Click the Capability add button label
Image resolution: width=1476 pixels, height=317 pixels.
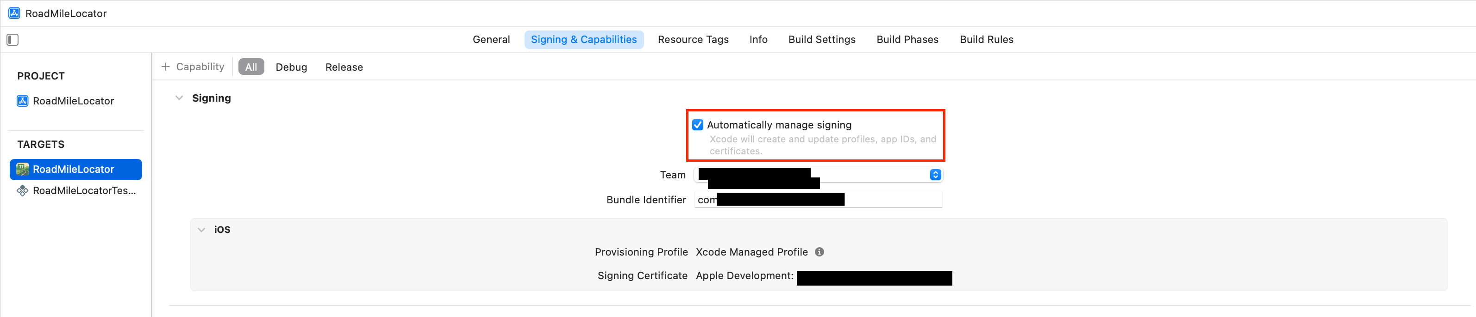coord(200,67)
